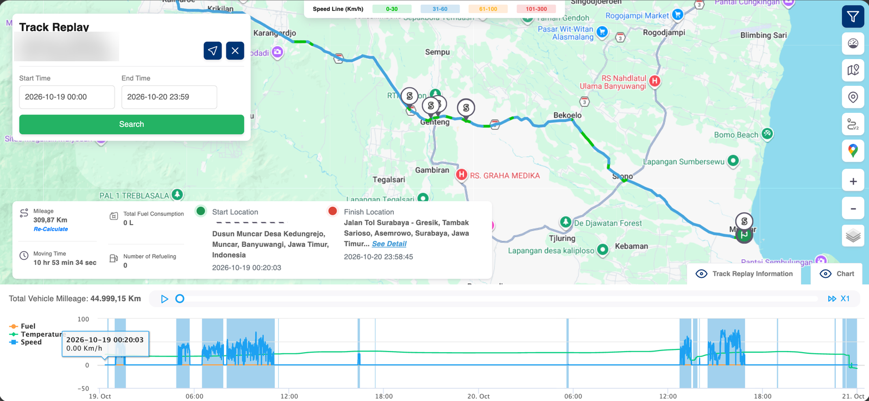Click the Total Vehicle Mileage text
Viewport: 869px width, 401px height.
click(75, 298)
